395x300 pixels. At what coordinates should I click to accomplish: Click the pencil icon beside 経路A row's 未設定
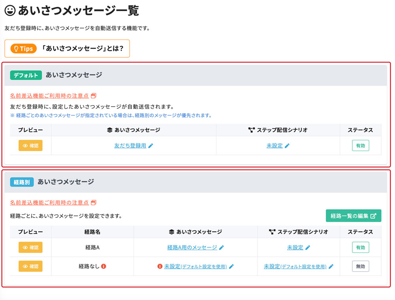308,247
